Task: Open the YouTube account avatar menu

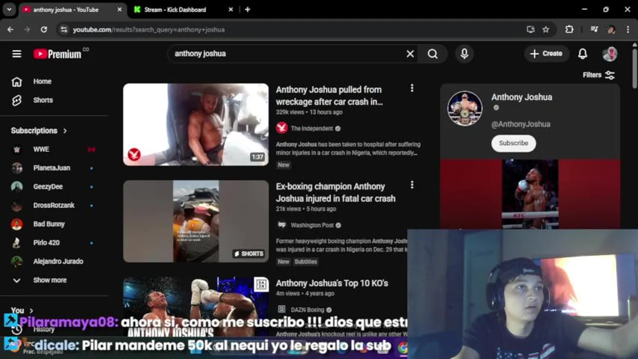Action: (x=610, y=54)
